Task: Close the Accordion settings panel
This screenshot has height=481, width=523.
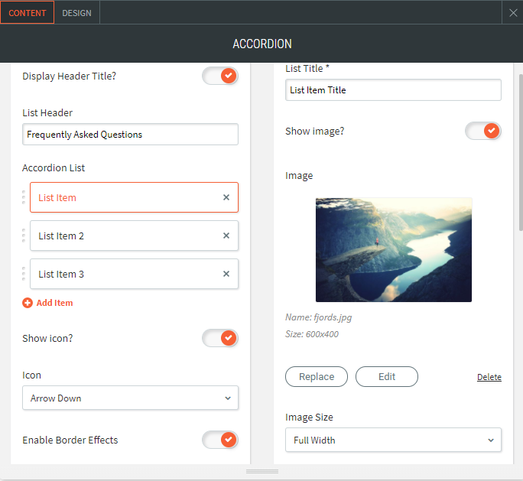Action: click(x=513, y=12)
